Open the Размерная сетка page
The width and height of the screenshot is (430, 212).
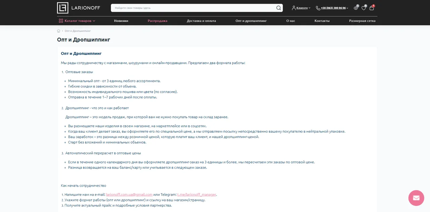click(362, 21)
